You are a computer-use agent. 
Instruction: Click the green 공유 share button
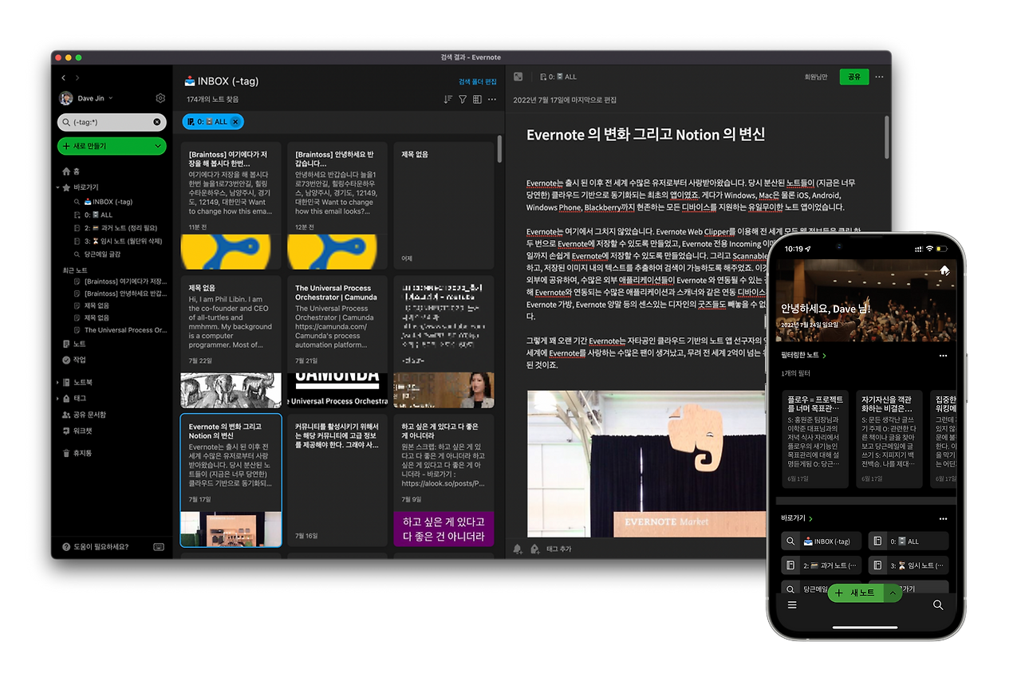854,77
